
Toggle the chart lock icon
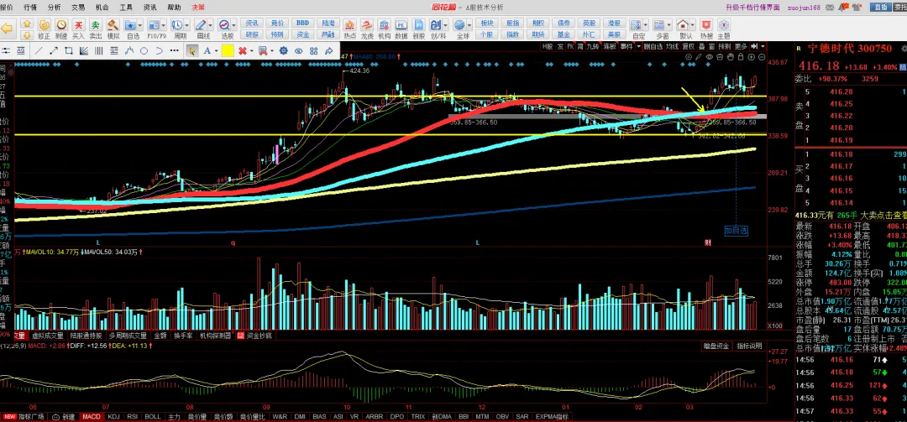coord(741,57)
